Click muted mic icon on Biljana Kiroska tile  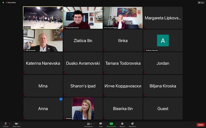[x=144, y=95]
